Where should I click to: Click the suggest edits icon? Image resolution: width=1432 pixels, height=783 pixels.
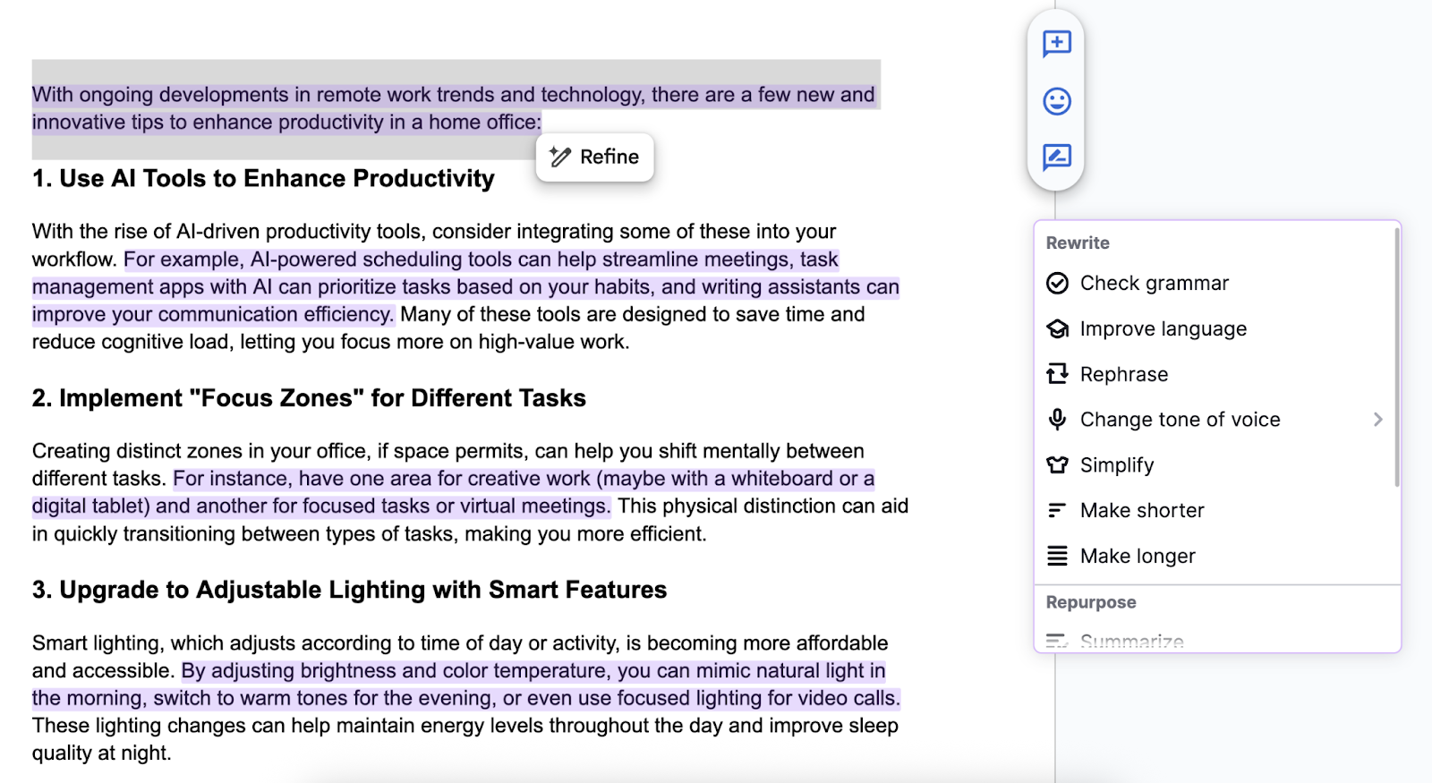click(1057, 157)
